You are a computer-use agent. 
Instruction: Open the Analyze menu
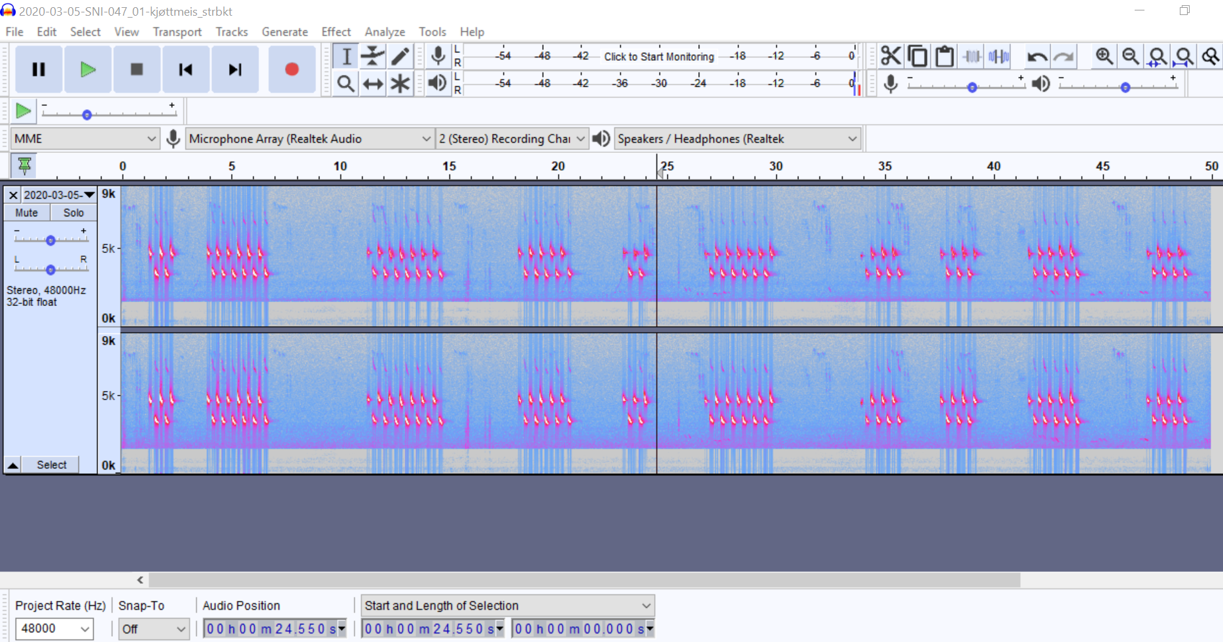pos(384,31)
